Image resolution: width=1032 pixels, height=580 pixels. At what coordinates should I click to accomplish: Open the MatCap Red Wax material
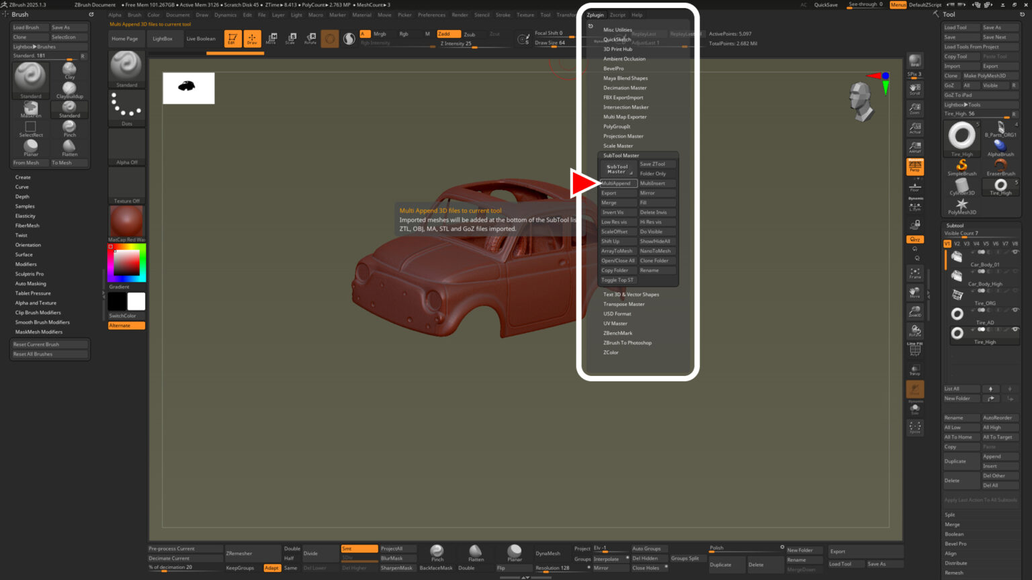(x=125, y=220)
